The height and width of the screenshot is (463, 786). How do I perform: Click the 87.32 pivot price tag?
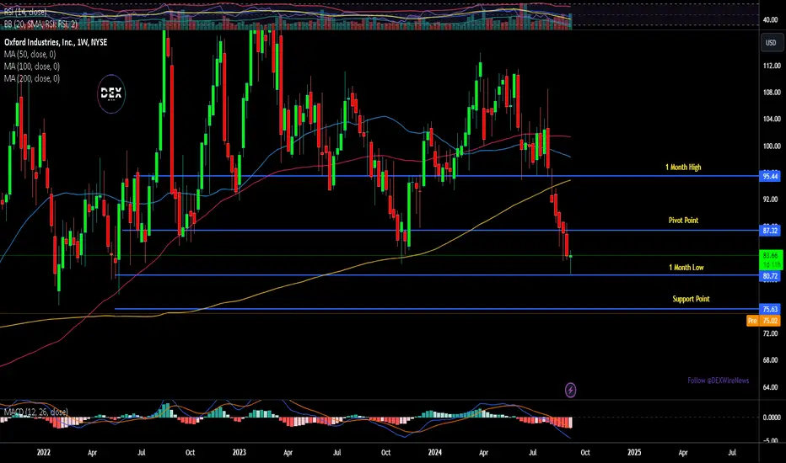point(771,231)
